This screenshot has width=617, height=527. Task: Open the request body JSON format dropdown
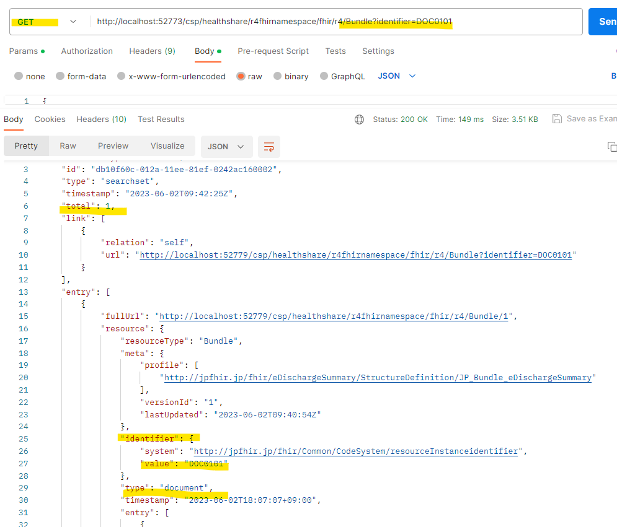(397, 76)
